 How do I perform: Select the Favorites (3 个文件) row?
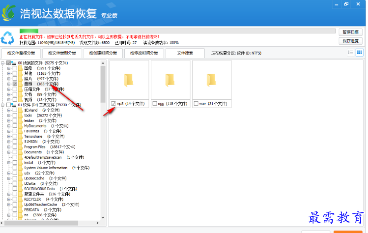pos(42,131)
